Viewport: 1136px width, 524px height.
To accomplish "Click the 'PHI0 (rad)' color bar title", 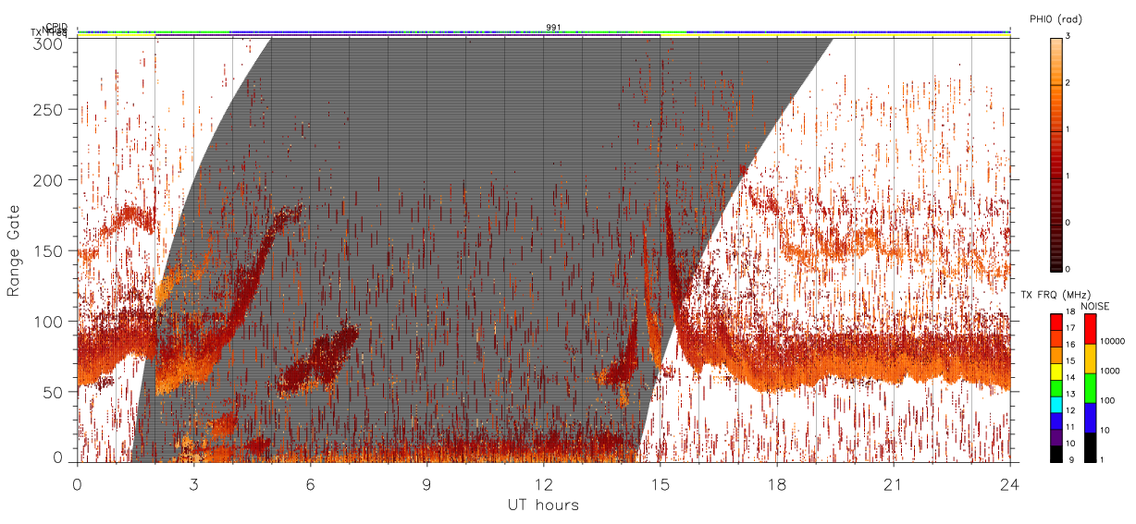I will pyautogui.click(x=1055, y=18).
